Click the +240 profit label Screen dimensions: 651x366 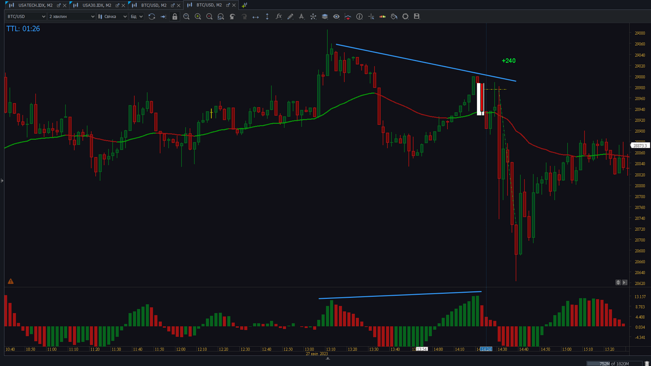pos(509,61)
